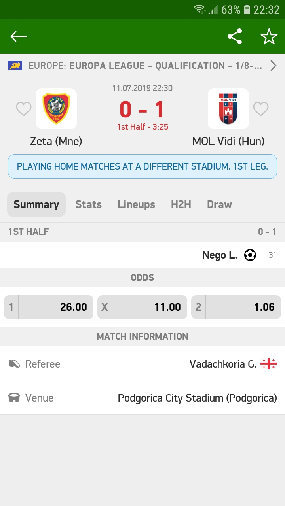Open the Lineups tab

click(136, 204)
